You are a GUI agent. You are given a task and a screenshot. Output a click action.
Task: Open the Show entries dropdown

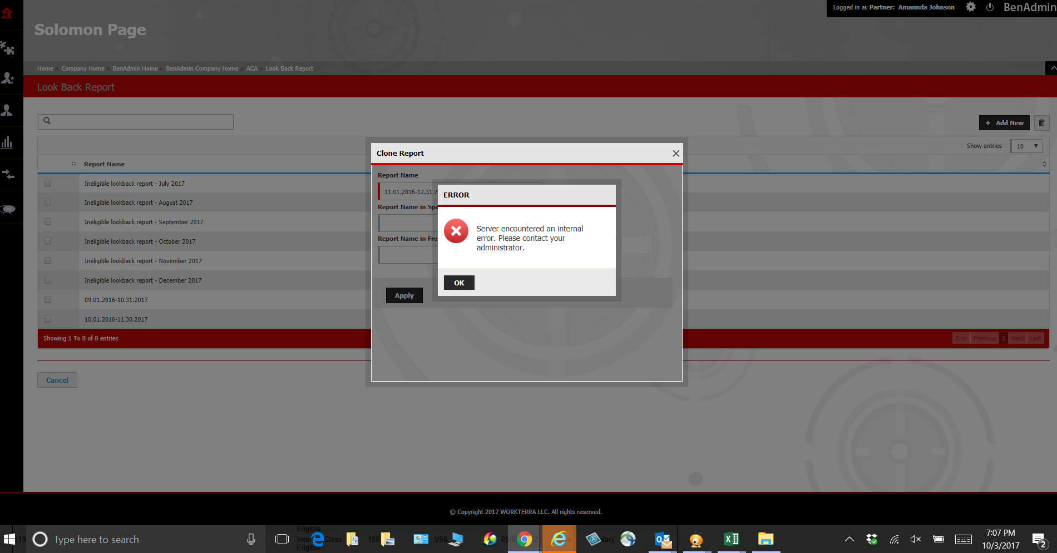pos(1026,146)
